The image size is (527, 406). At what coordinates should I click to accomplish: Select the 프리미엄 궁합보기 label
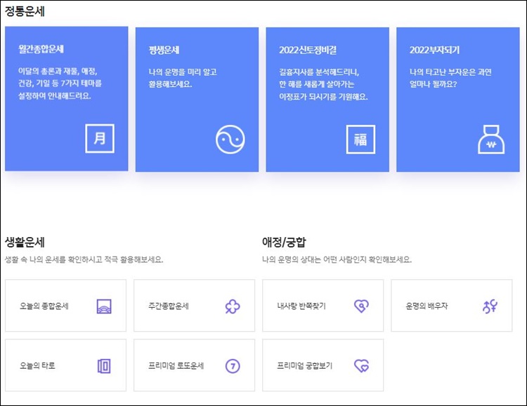(x=304, y=366)
